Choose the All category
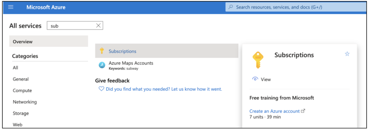Screen dimensions: 369x130 [15, 68]
